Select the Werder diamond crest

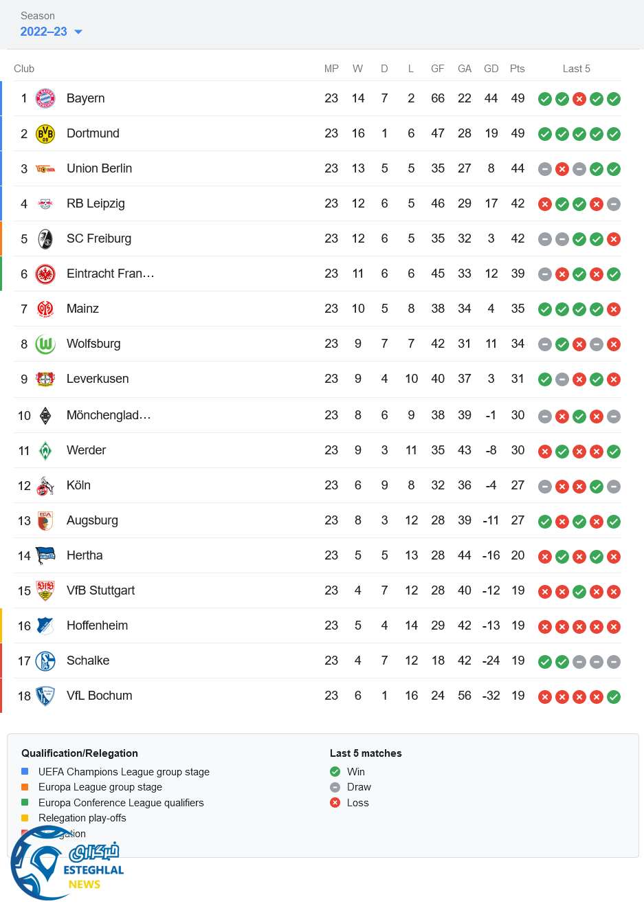click(x=45, y=450)
